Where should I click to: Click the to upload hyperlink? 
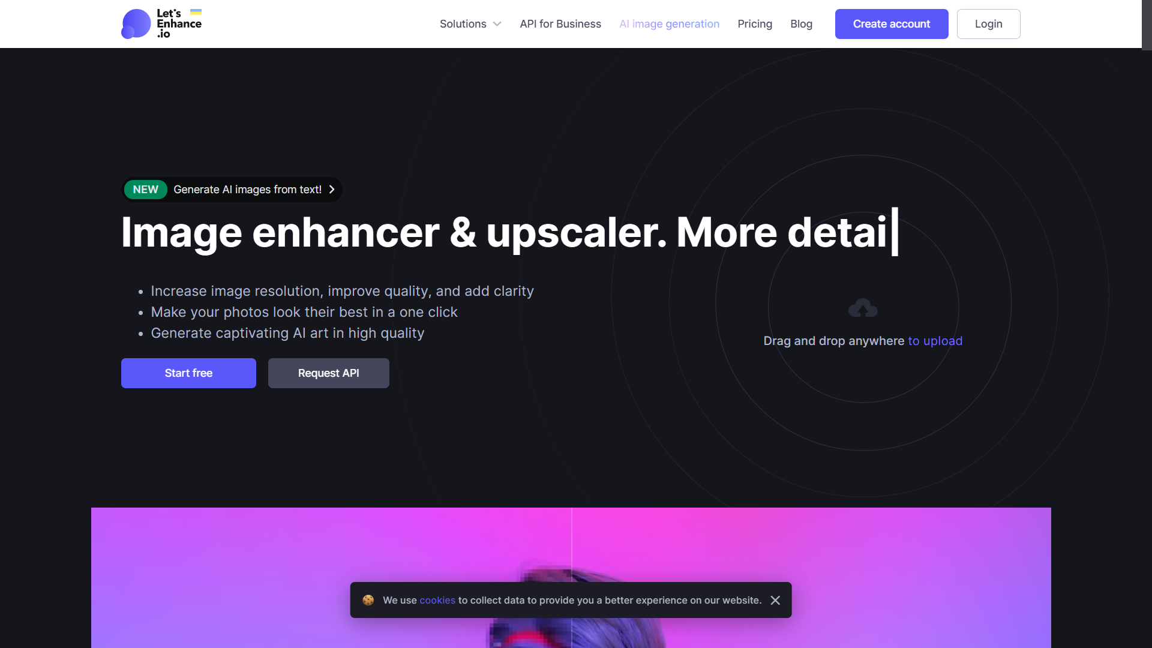coord(934,340)
